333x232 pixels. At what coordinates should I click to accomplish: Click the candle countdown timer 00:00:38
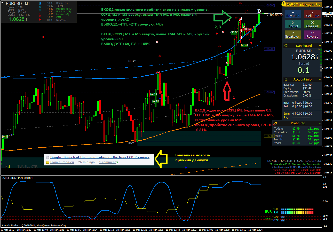coord(275,15)
